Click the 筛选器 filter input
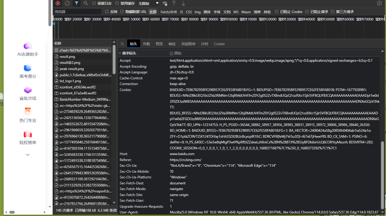Screen dimensions: 386x216 [77, 12]
